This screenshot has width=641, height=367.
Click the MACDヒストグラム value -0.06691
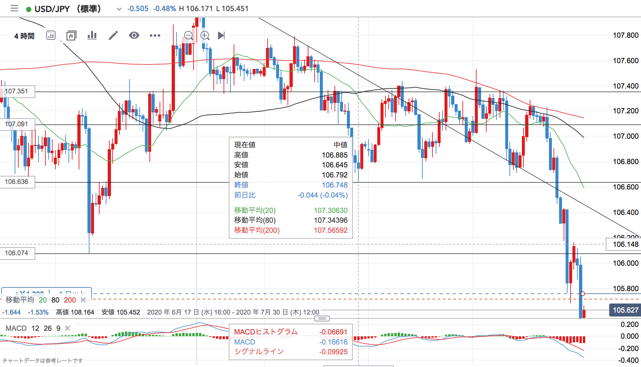(333, 332)
